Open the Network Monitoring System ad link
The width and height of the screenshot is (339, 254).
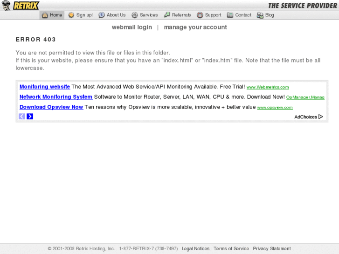tap(56, 97)
